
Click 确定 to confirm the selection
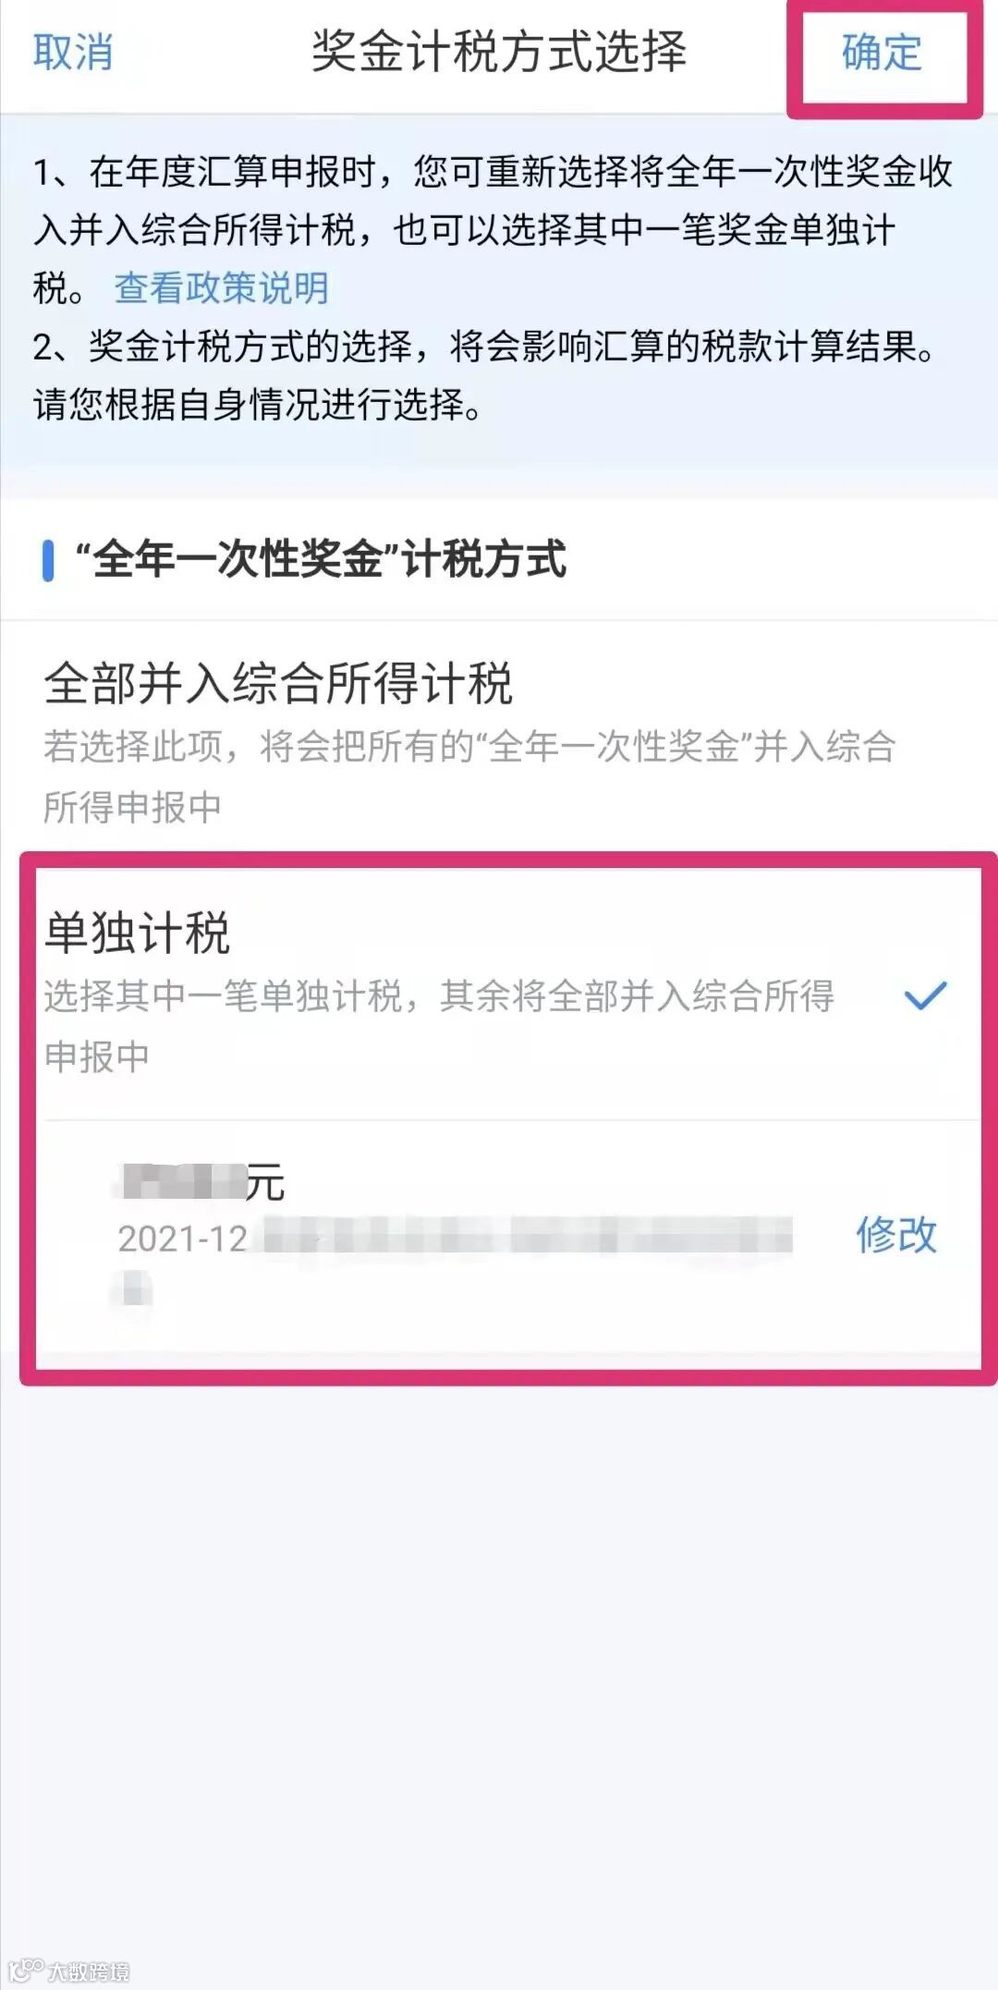882,52
